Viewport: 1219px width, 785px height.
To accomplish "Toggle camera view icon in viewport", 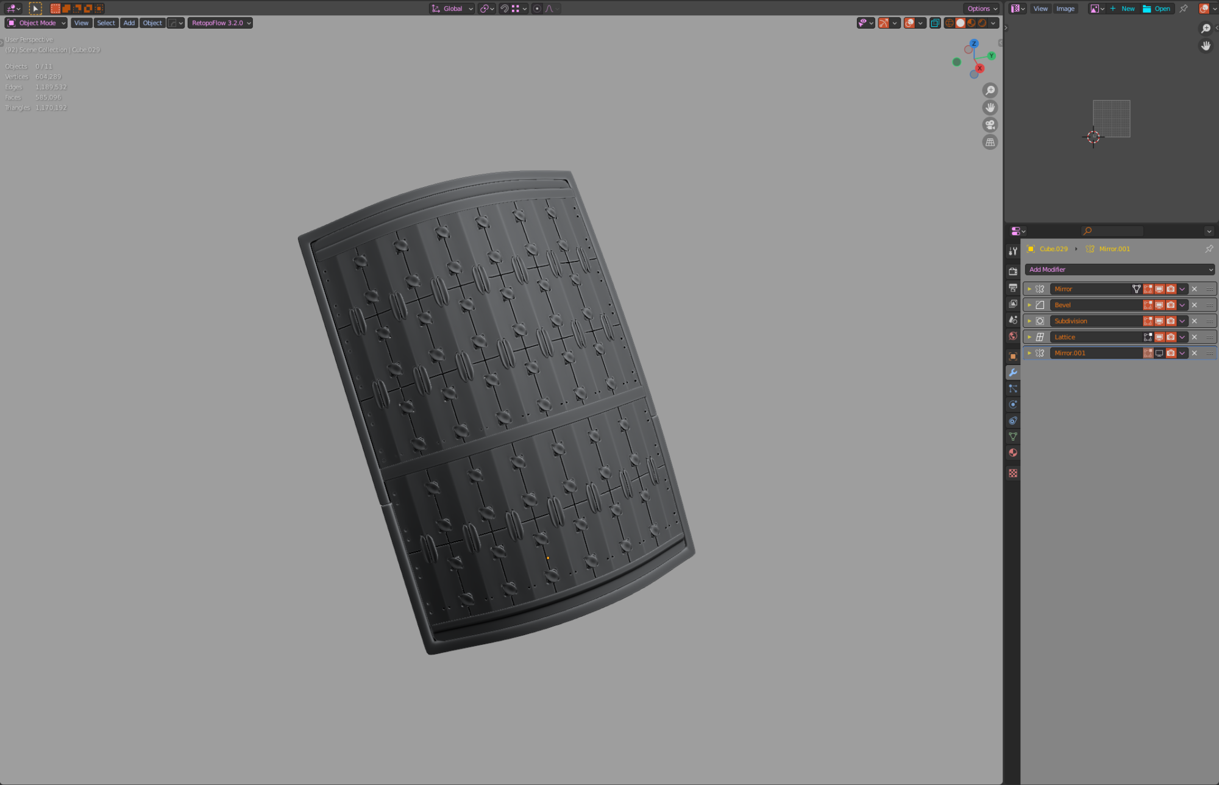I will [990, 125].
